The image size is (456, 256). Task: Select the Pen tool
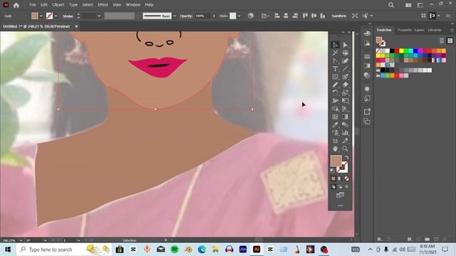pos(335,61)
